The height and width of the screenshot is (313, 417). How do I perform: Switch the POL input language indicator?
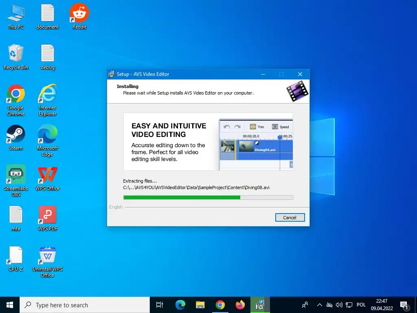(361, 305)
